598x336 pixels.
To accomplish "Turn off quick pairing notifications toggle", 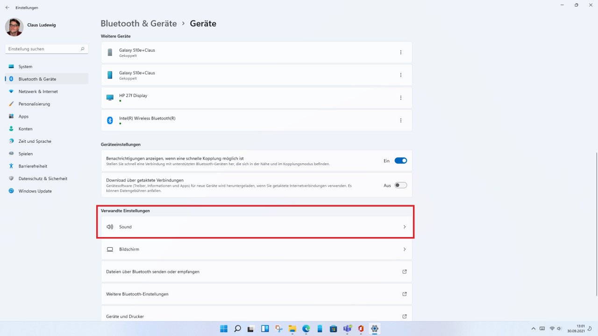I will click(401, 161).
